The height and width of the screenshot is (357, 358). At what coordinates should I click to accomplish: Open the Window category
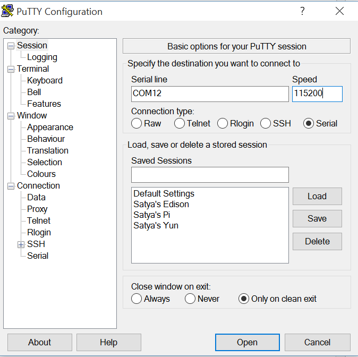(32, 115)
